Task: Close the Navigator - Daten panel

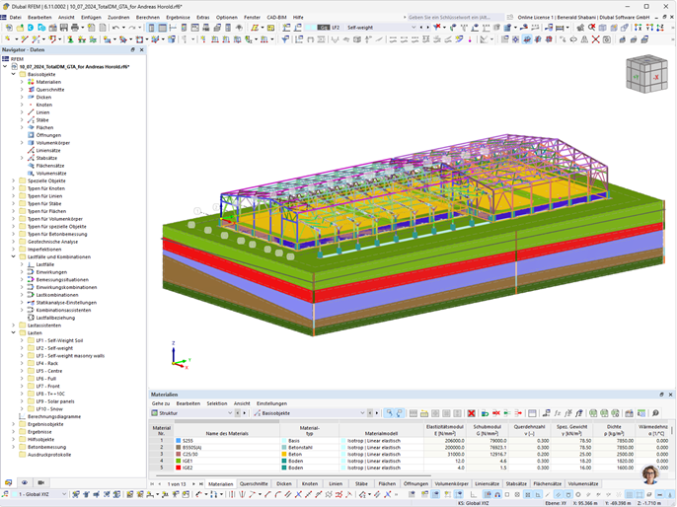Action: [x=142, y=49]
